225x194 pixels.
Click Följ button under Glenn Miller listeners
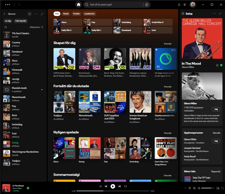pyautogui.click(x=216, y=109)
